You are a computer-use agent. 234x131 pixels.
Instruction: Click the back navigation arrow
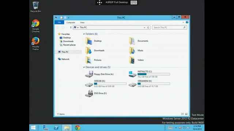58,28
